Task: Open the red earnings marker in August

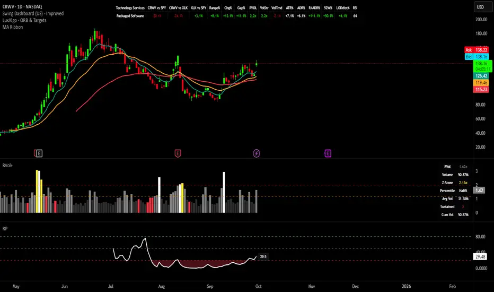Action: pos(178,153)
